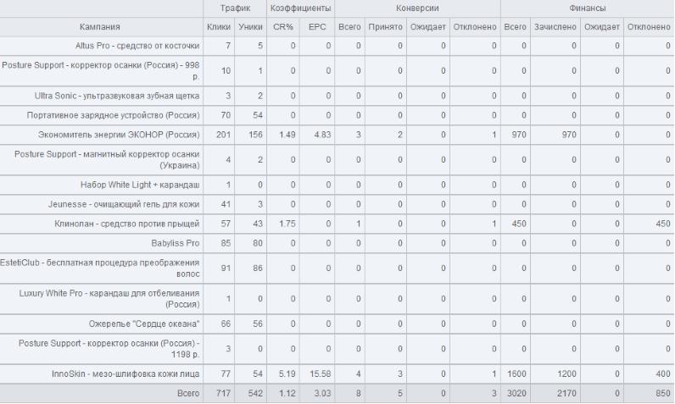Screen dimensions: 675x404
Task: Click the CR% value 5.19 for InnoSkin
Action: pos(287,374)
